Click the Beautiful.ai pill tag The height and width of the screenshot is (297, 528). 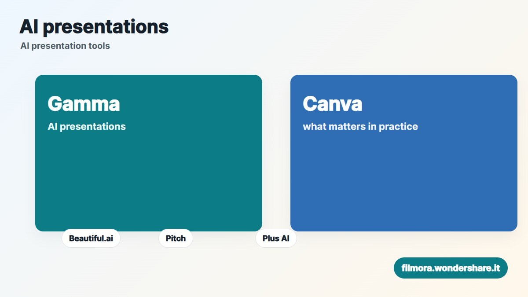pyautogui.click(x=91, y=238)
